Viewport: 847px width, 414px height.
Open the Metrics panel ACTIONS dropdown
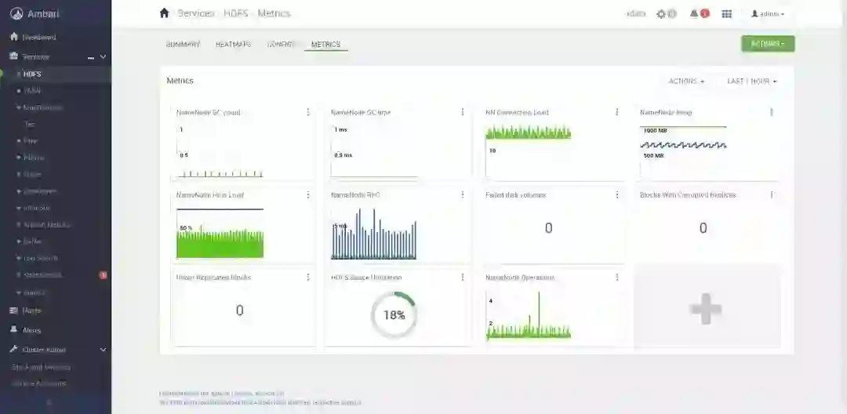point(686,82)
